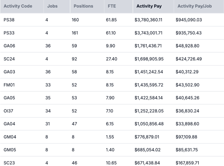Sort table by Jobs column header

52,6
